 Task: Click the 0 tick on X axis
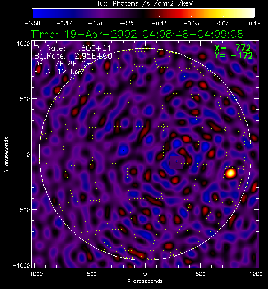point(145,274)
